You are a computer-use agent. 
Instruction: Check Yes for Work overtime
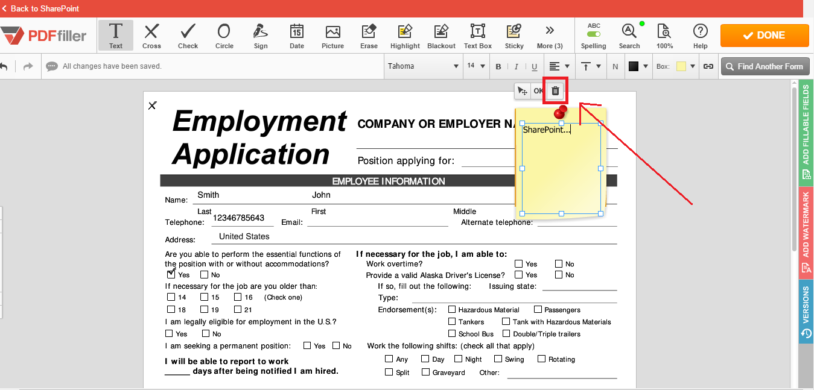click(x=519, y=263)
